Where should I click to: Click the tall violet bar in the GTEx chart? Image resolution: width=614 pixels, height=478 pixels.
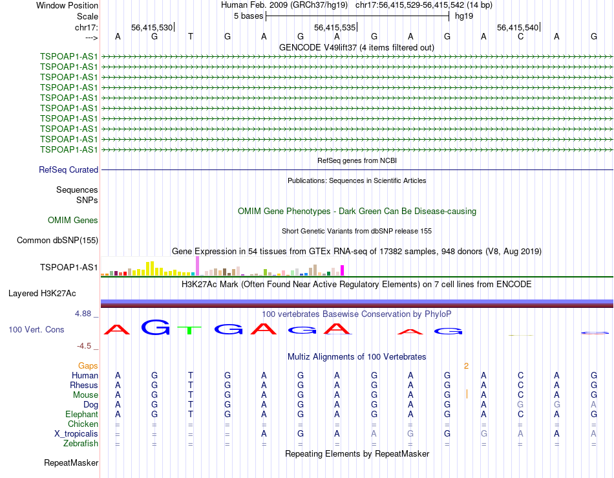pos(197,266)
